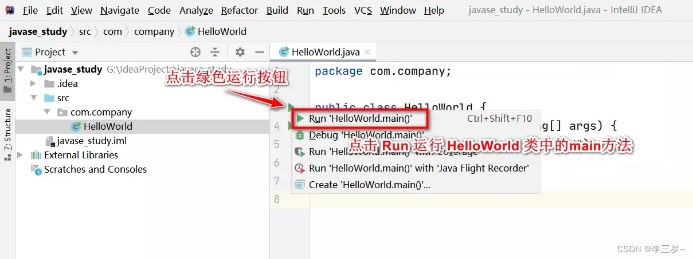Click the HelloWorld class file icon in tree
The width and height of the screenshot is (693, 259).
76,126
